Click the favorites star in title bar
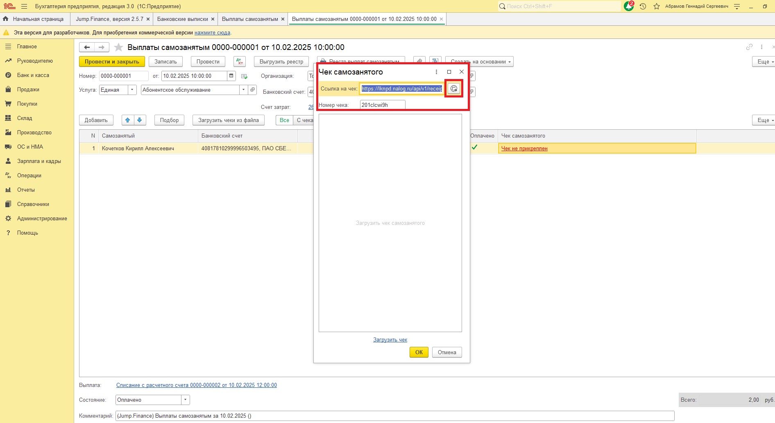Screen dimensions: 775x423 point(657,6)
